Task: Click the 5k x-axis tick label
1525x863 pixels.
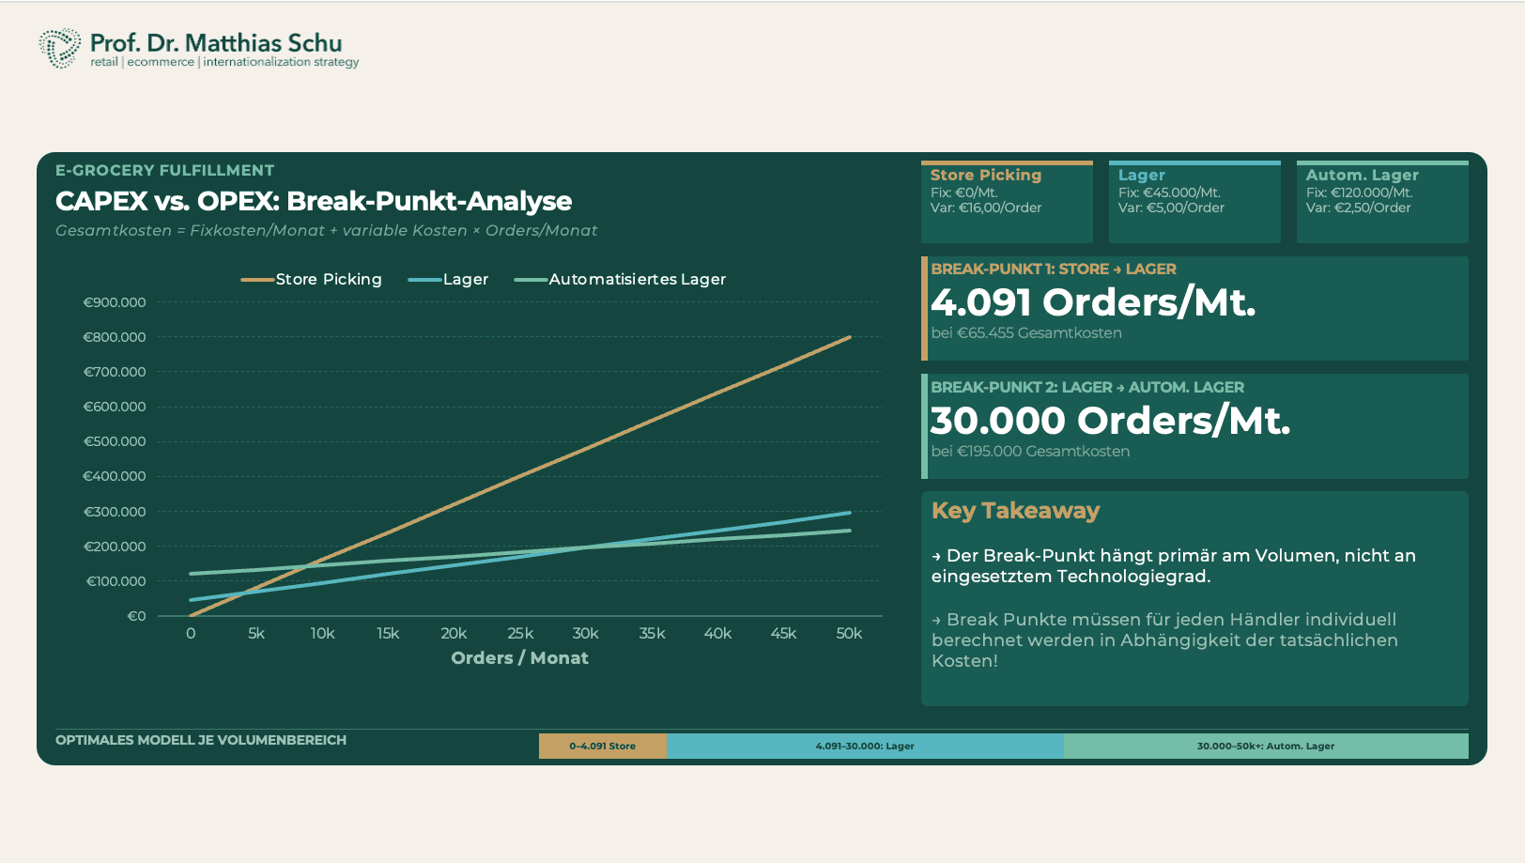Action: coord(256,634)
